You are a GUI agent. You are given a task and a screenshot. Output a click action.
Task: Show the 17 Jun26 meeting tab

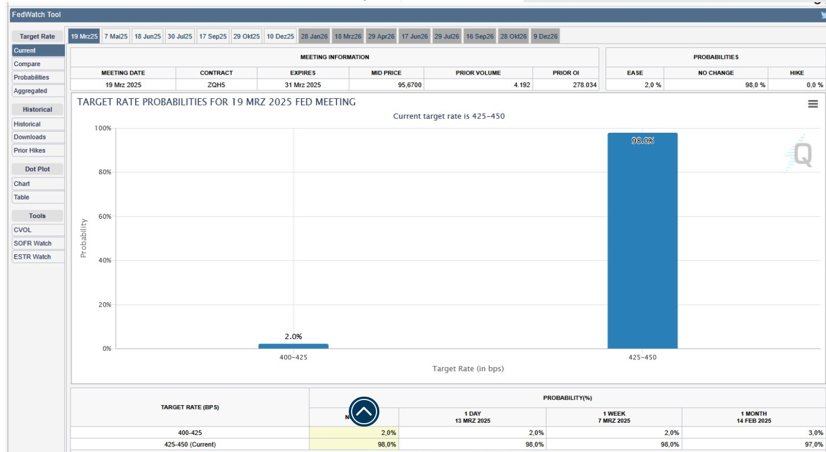[414, 36]
